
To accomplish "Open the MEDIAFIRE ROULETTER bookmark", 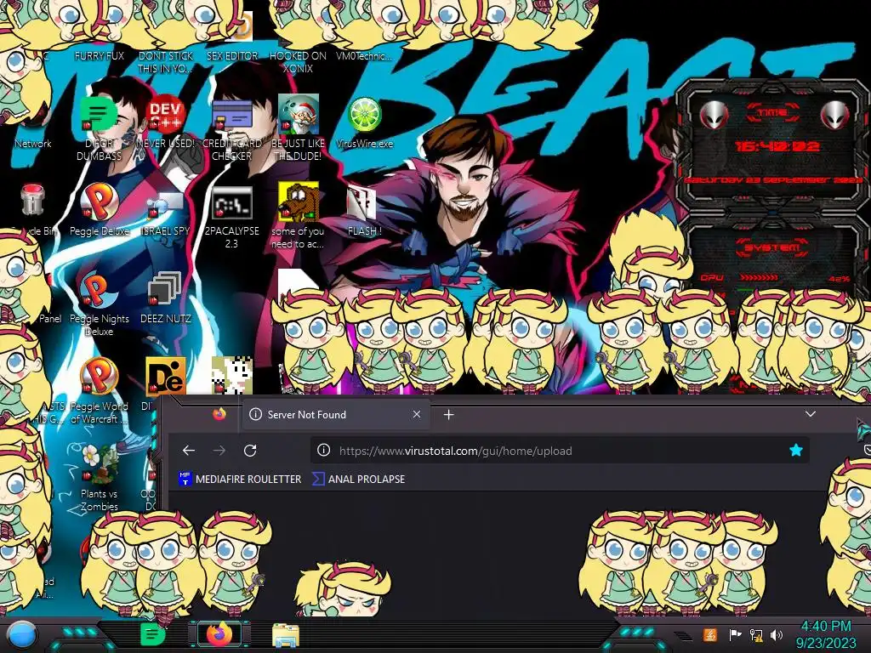I will pos(239,479).
